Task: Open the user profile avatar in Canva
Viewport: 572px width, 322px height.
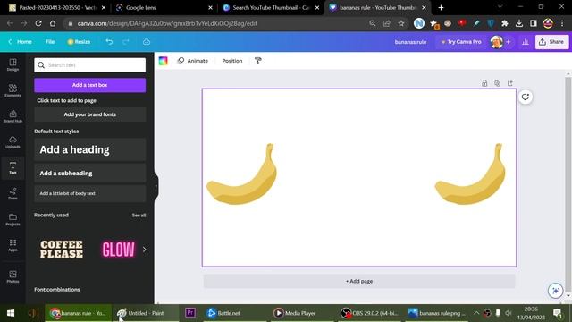Action: 497,42
